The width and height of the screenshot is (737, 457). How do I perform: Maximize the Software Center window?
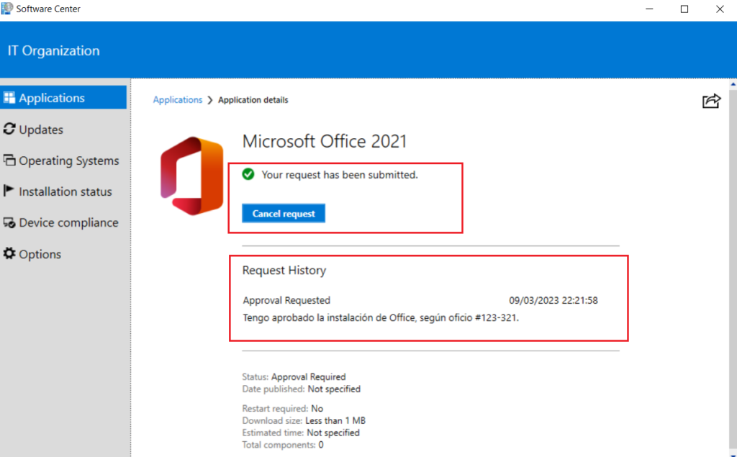click(684, 9)
